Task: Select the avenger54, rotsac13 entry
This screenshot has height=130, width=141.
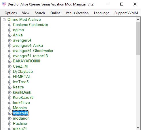Action: (x=31, y=56)
